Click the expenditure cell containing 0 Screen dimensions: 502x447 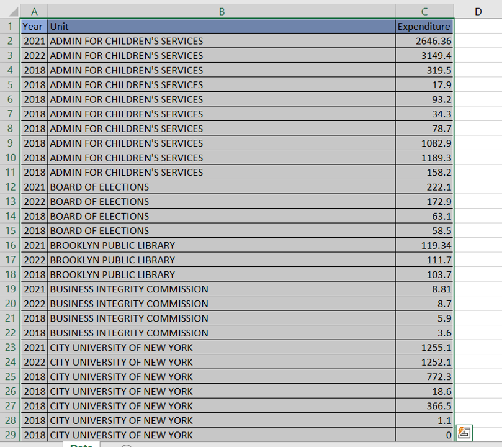tap(424, 435)
